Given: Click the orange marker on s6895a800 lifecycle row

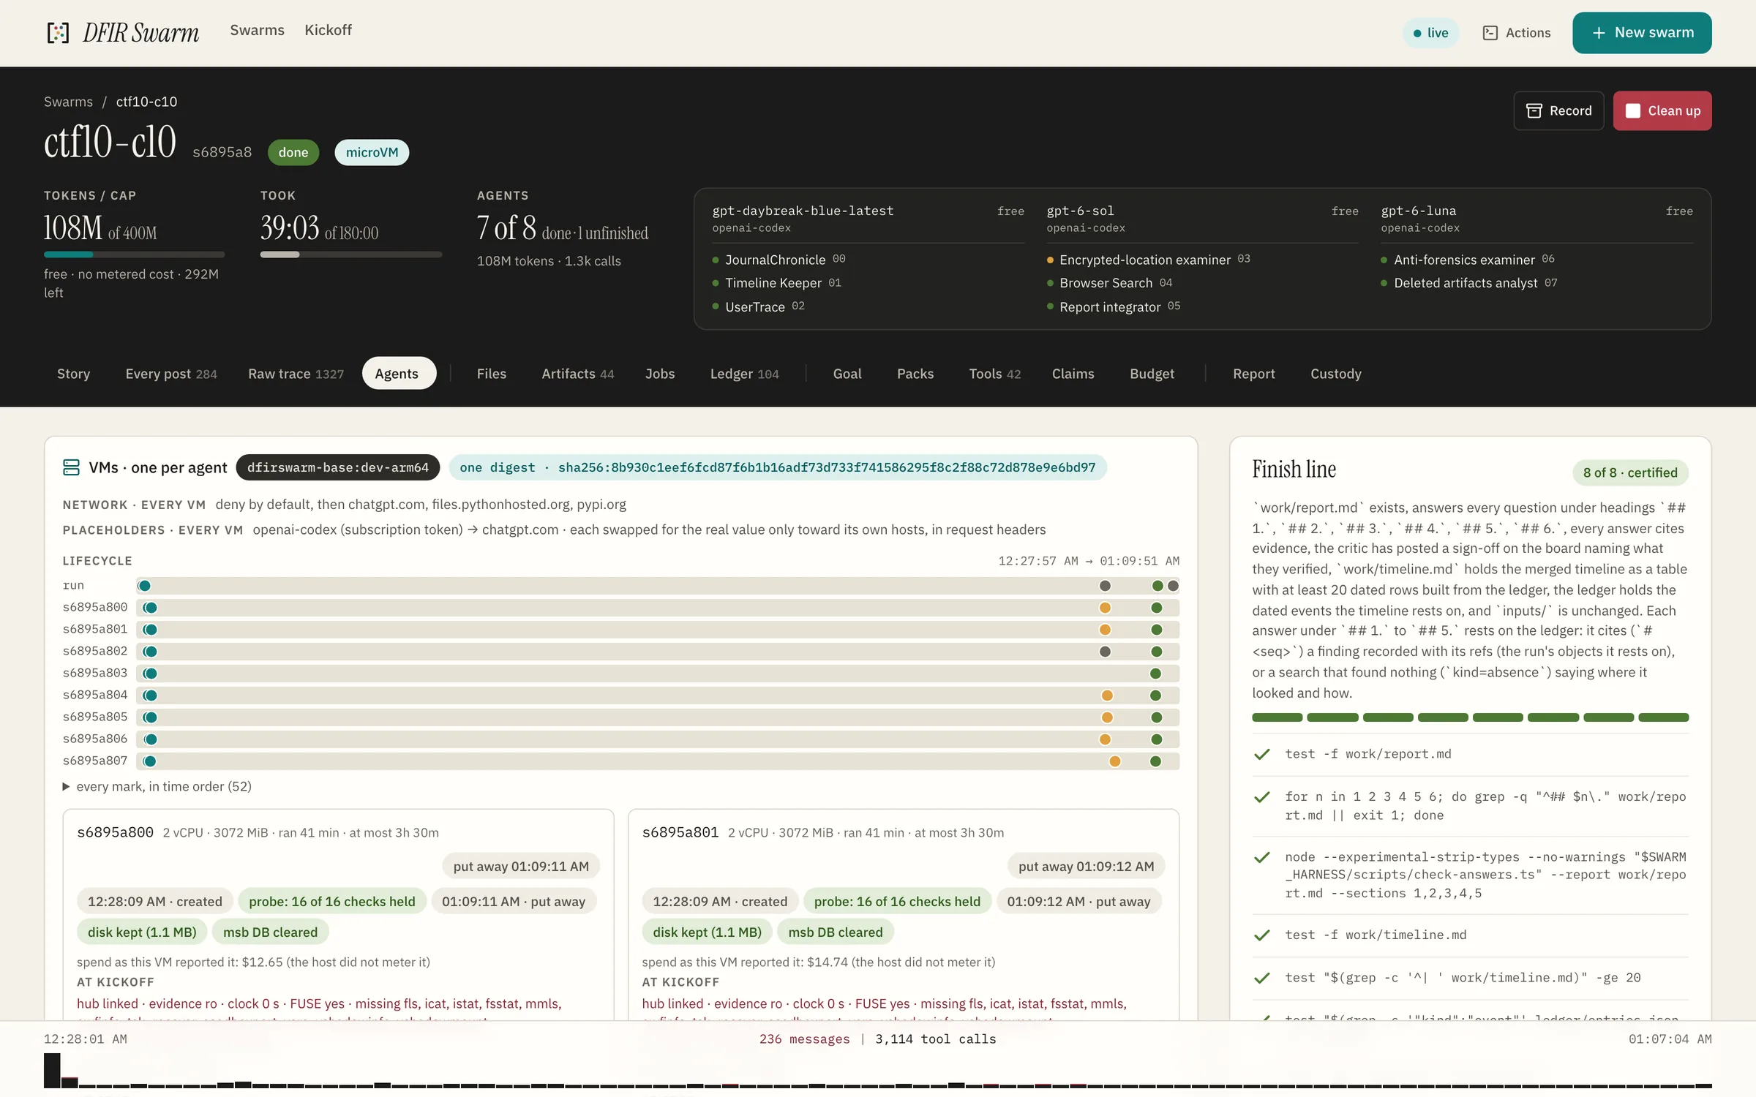Looking at the screenshot, I should click(1105, 608).
